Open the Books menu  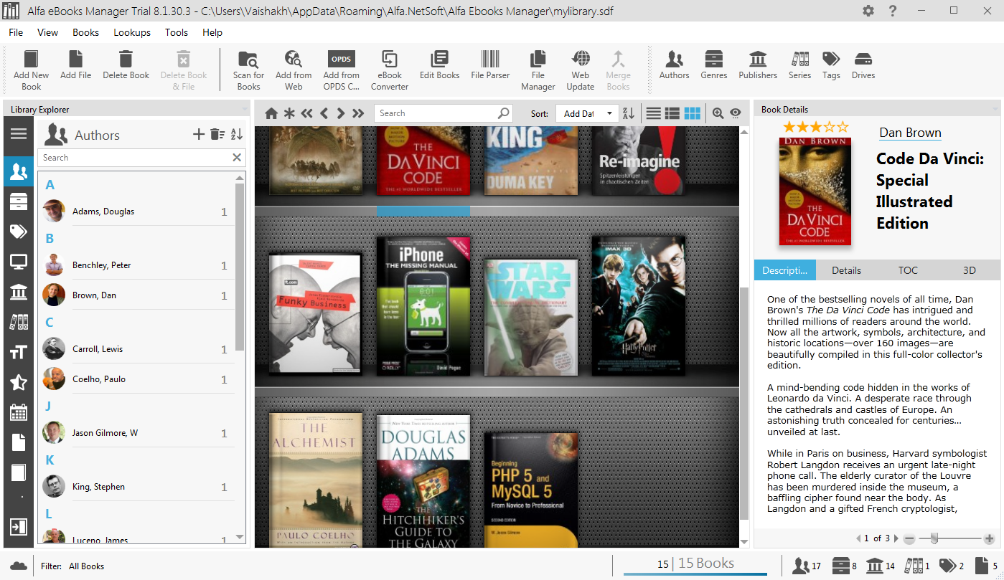point(86,32)
